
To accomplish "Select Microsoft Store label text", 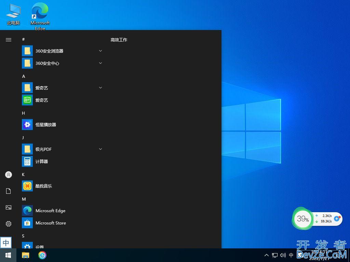I will (x=51, y=223).
